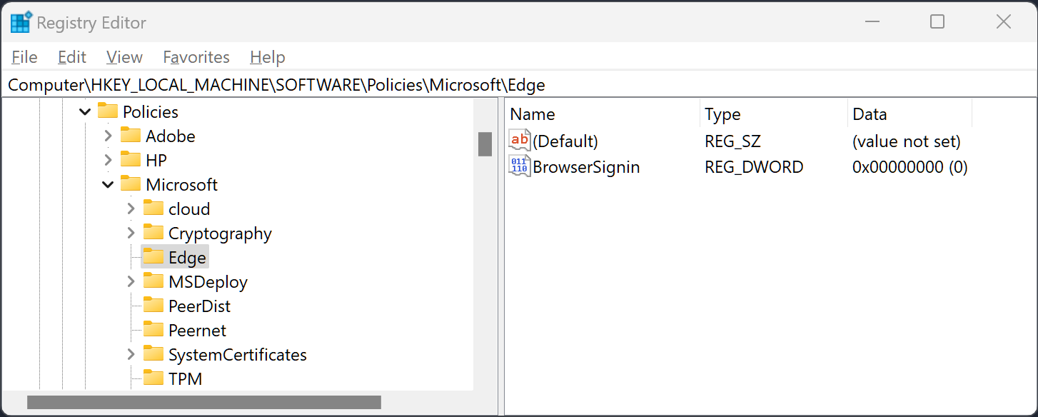Open the Edit menu
This screenshot has height=417, width=1038.
coord(72,57)
